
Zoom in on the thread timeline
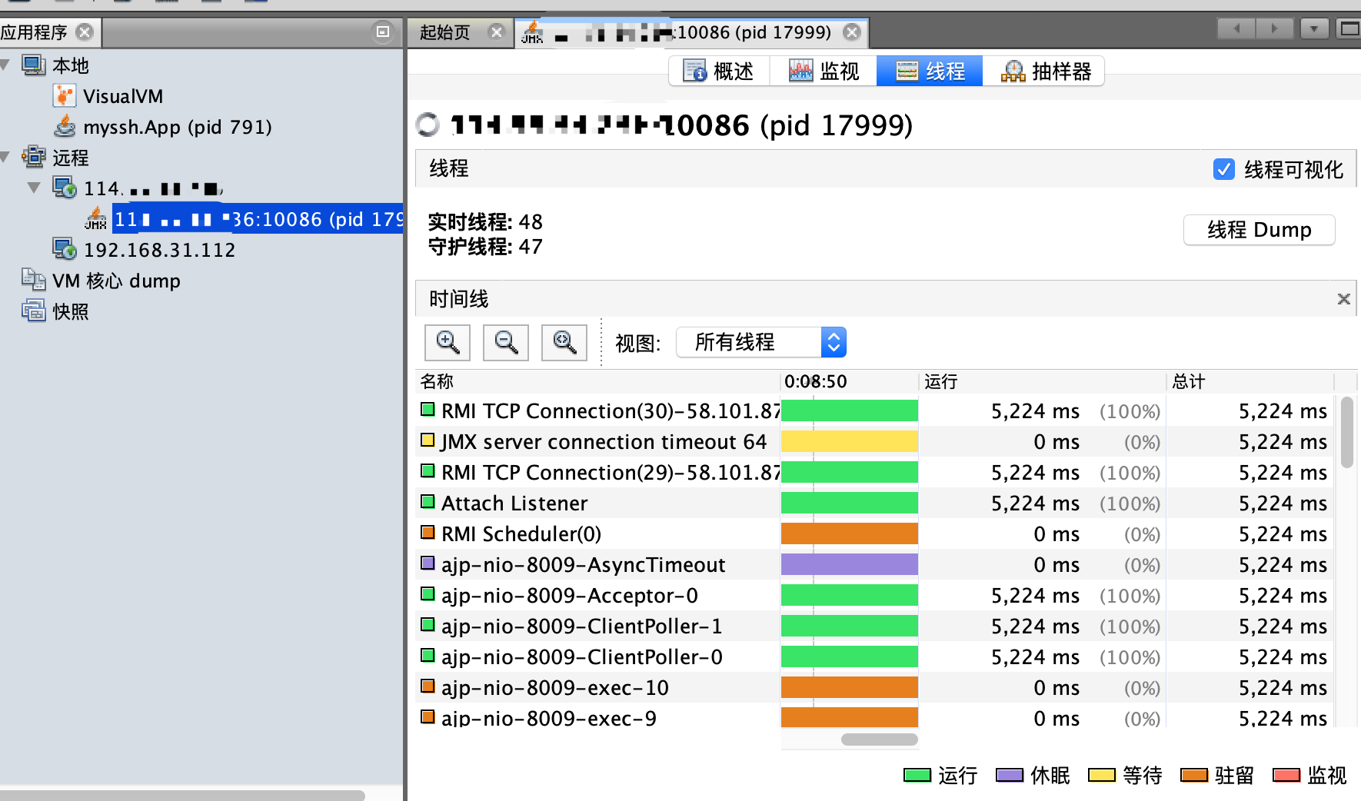click(448, 342)
